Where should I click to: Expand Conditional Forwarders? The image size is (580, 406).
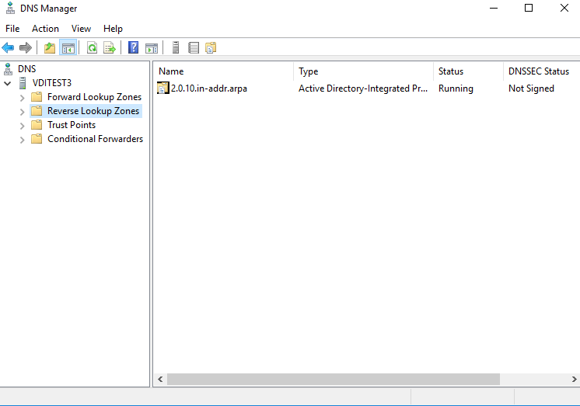coord(23,140)
